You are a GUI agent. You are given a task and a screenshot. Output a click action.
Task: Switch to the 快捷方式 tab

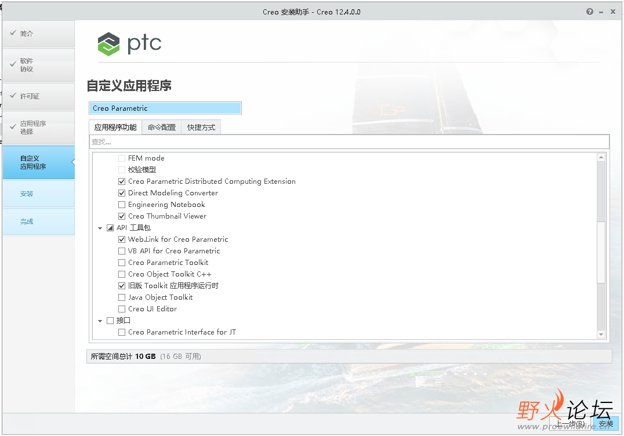[x=201, y=128]
